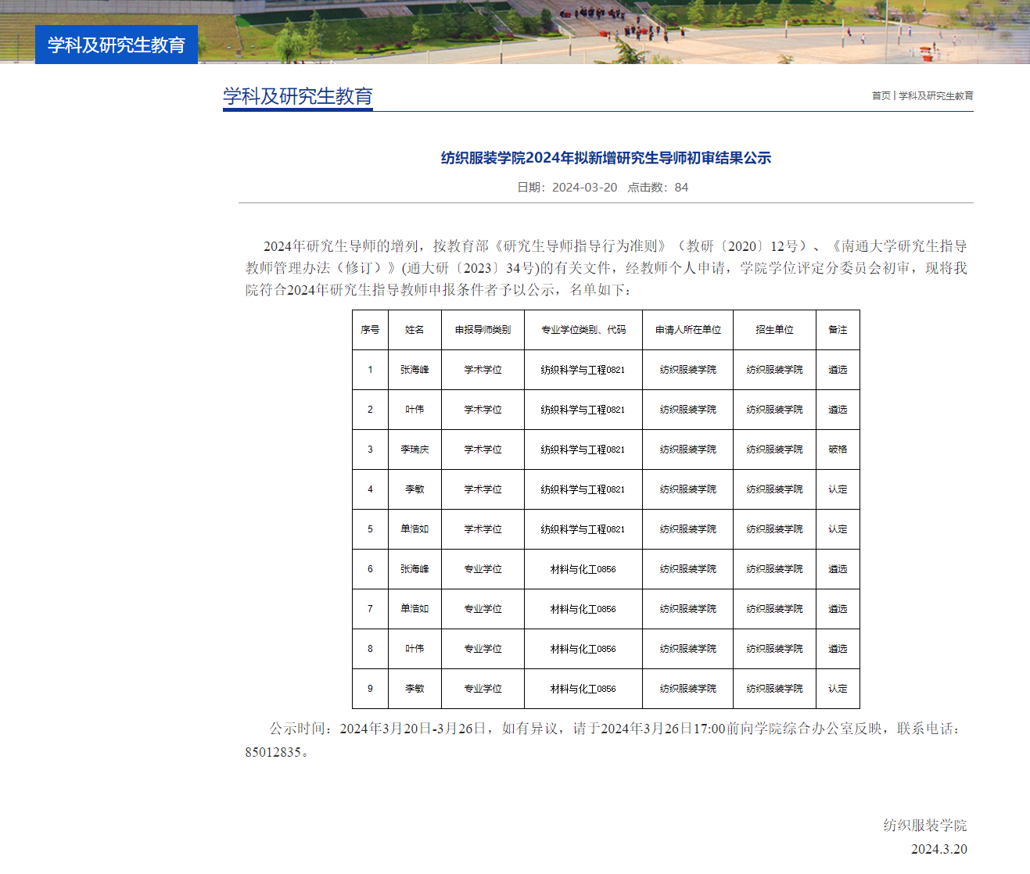The width and height of the screenshot is (1030, 874).
Task: Click the publication date "2024-03-20"
Action: pyautogui.click(x=584, y=188)
